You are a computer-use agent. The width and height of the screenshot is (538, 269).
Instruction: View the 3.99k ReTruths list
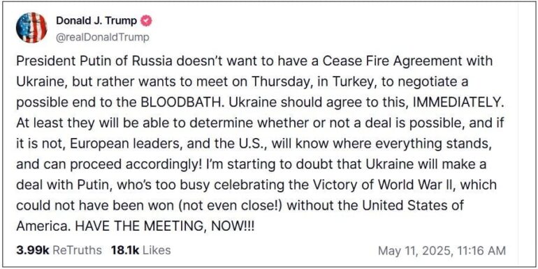pyautogui.click(x=59, y=250)
